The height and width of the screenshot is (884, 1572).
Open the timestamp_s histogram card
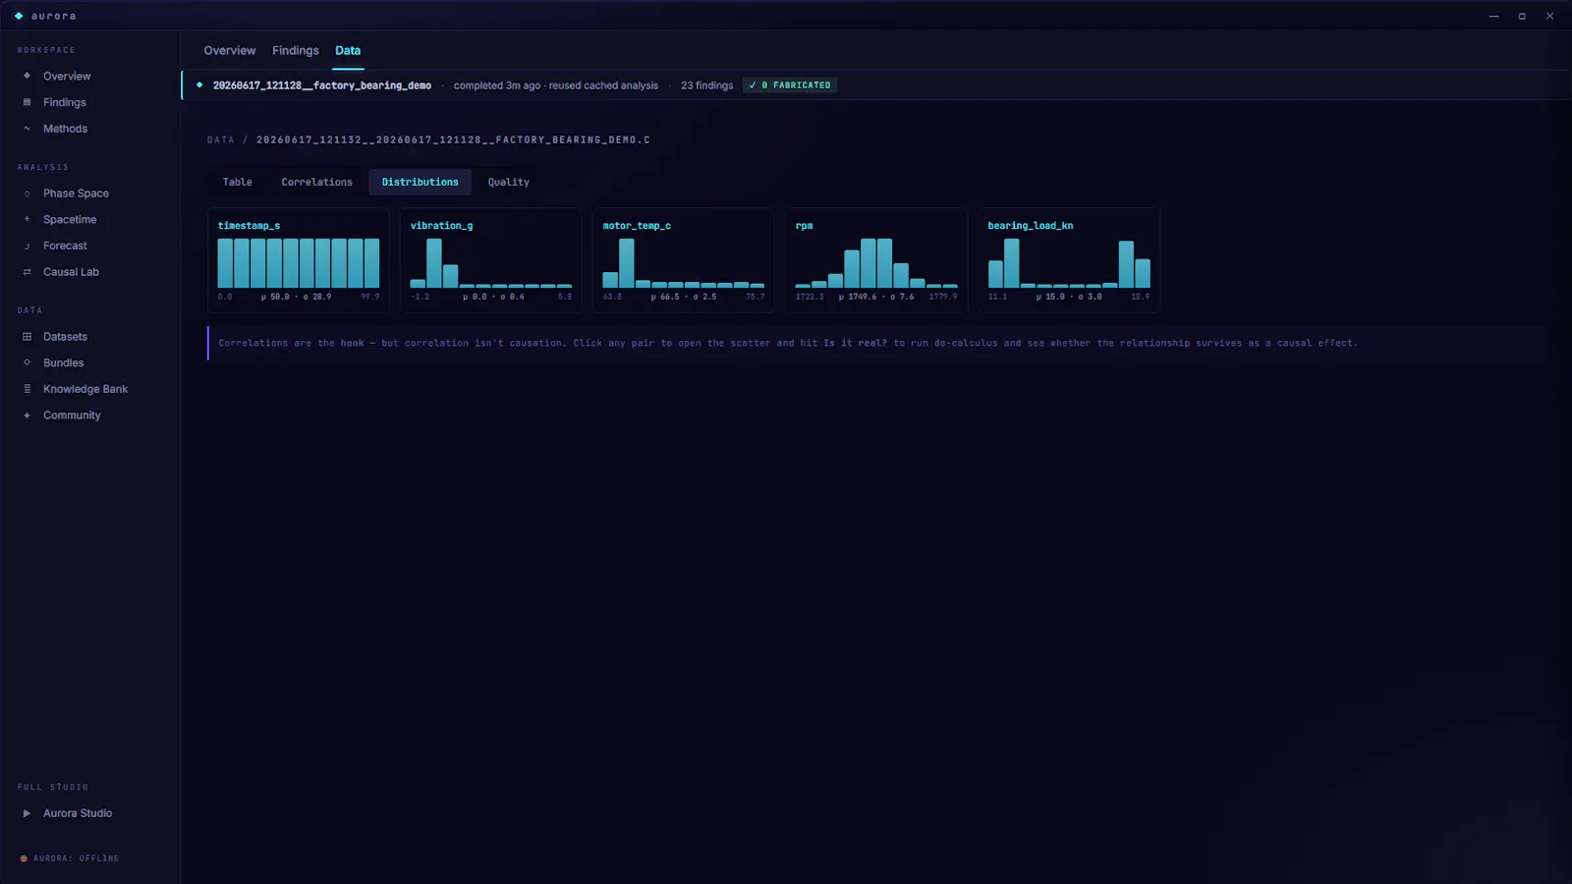pos(299,260)
